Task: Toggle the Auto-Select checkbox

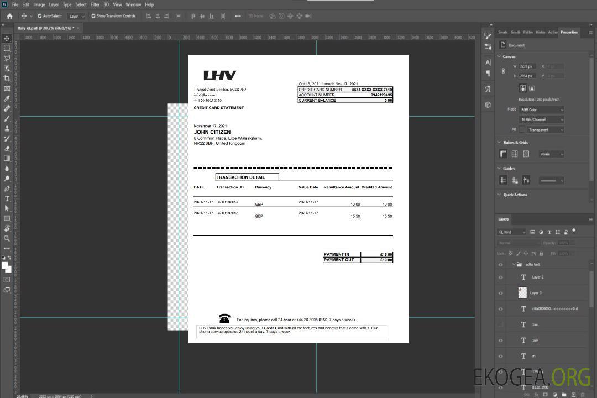Action: (x=40, y=16)
